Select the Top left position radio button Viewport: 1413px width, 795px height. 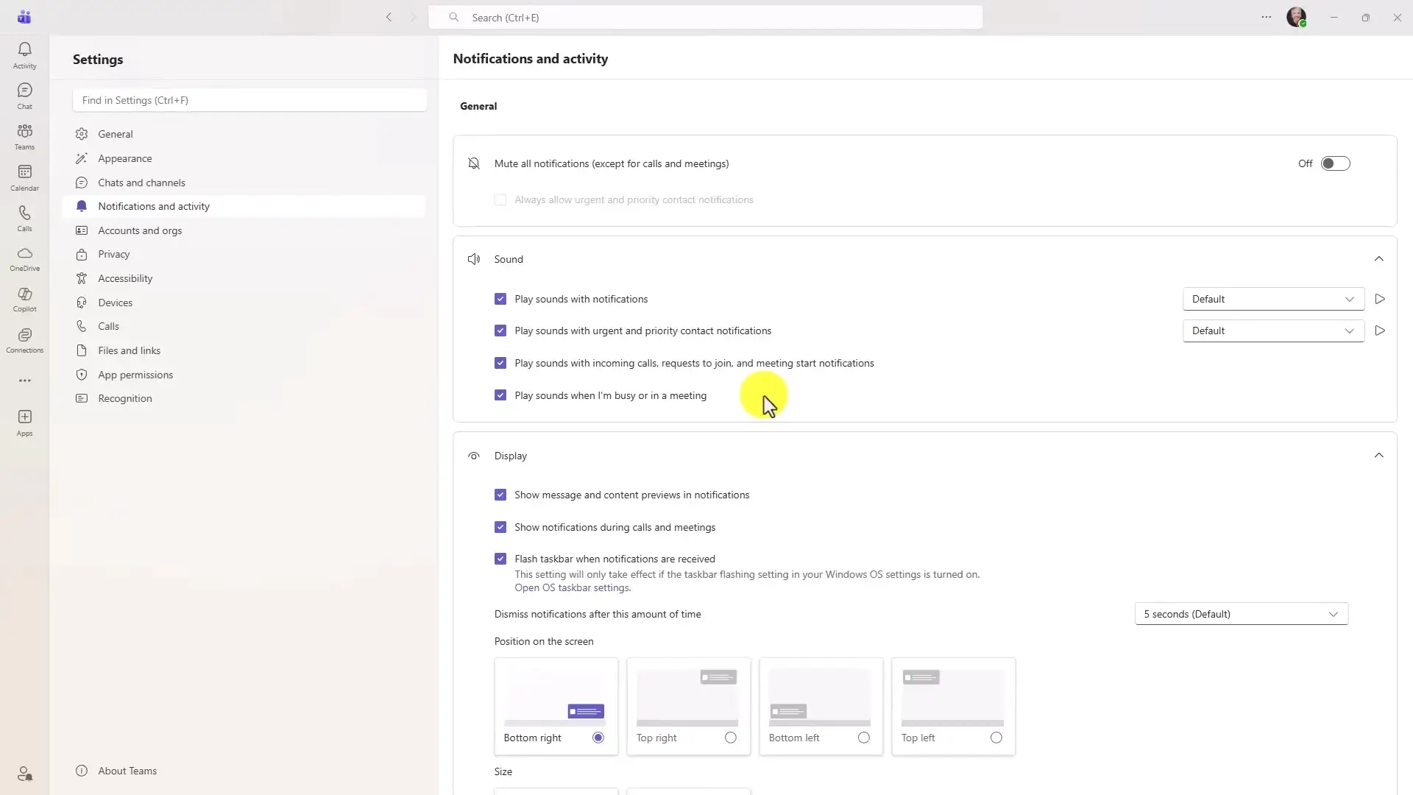coord(996,738)
